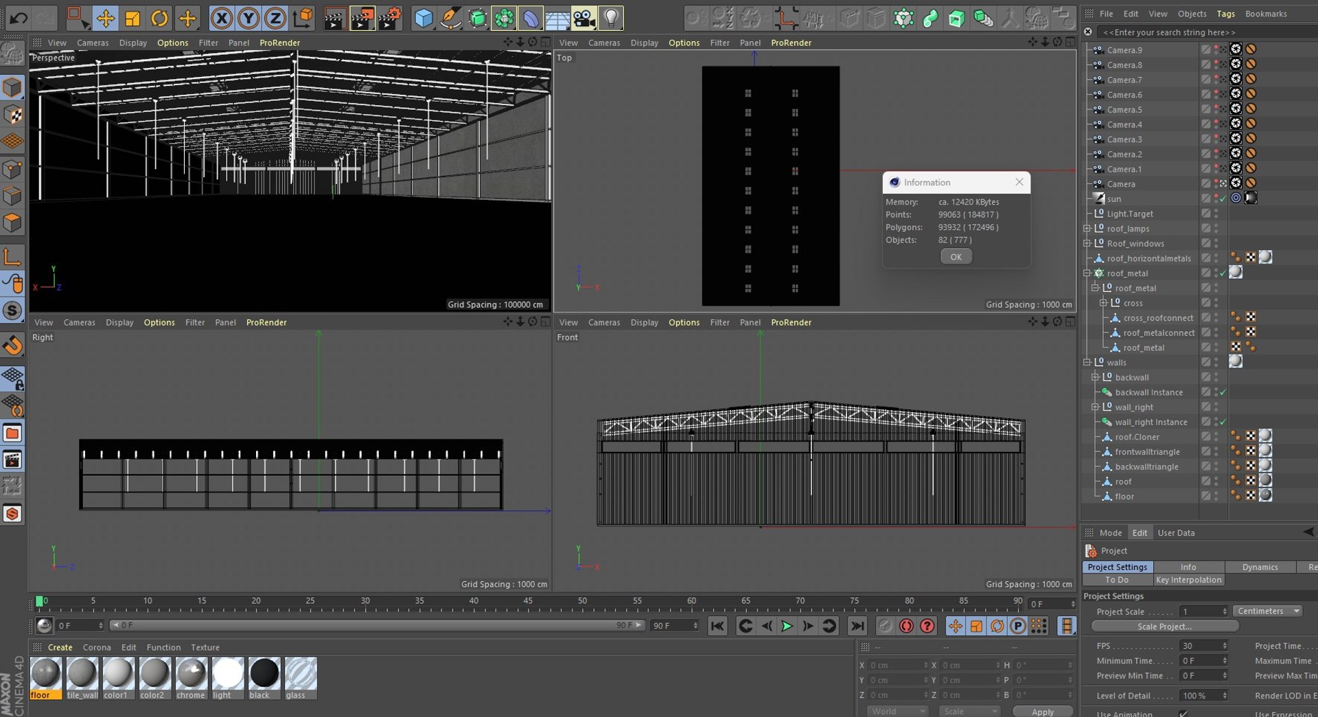Select the Rotate tool in top toolbar
Image resolution: width=1318 pixels, height=717 pixels.
click(x=159, y=18)
